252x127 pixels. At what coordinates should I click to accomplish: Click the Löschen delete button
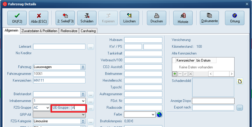(x=129, y=18)
